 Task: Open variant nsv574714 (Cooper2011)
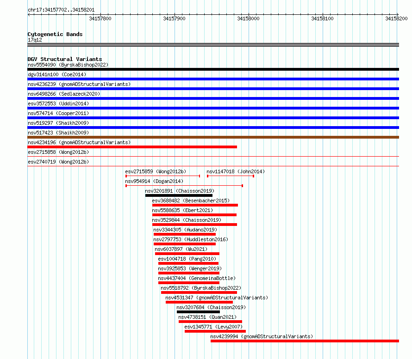tap(58, 113)
